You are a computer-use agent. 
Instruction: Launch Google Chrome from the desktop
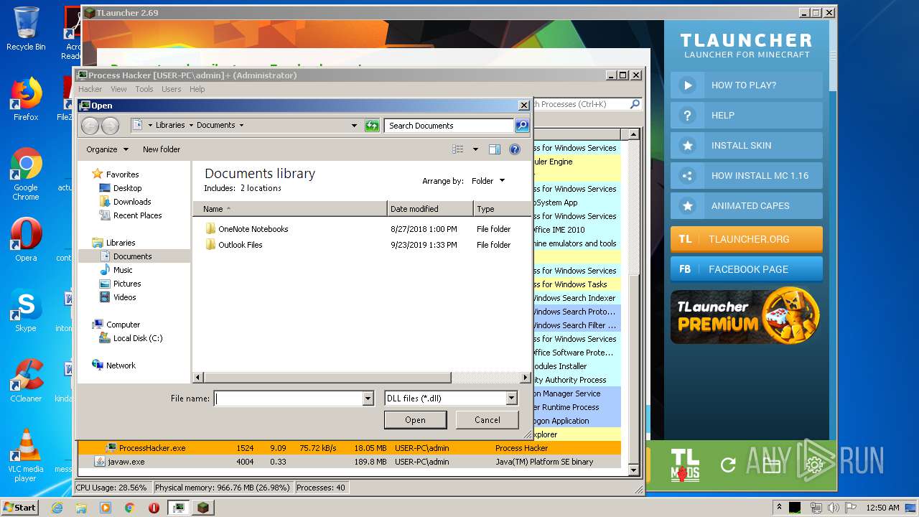pyautogui.click(x=26, y=174)
